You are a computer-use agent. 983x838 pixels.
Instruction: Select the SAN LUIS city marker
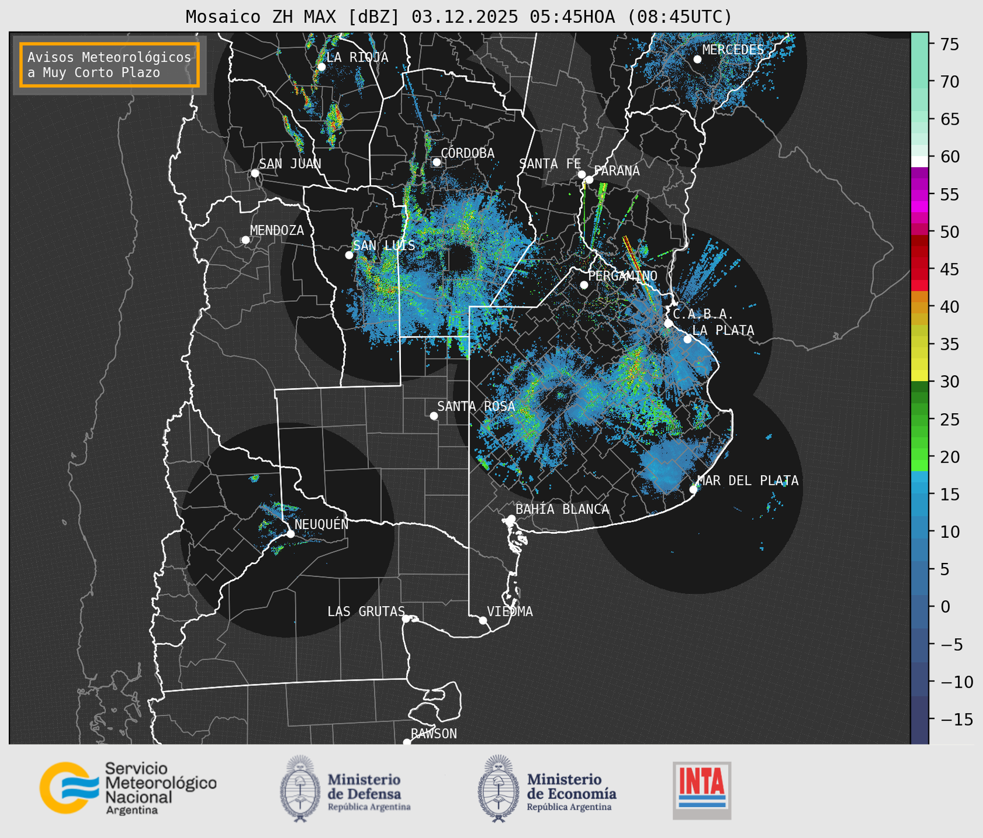coord(349,255)
